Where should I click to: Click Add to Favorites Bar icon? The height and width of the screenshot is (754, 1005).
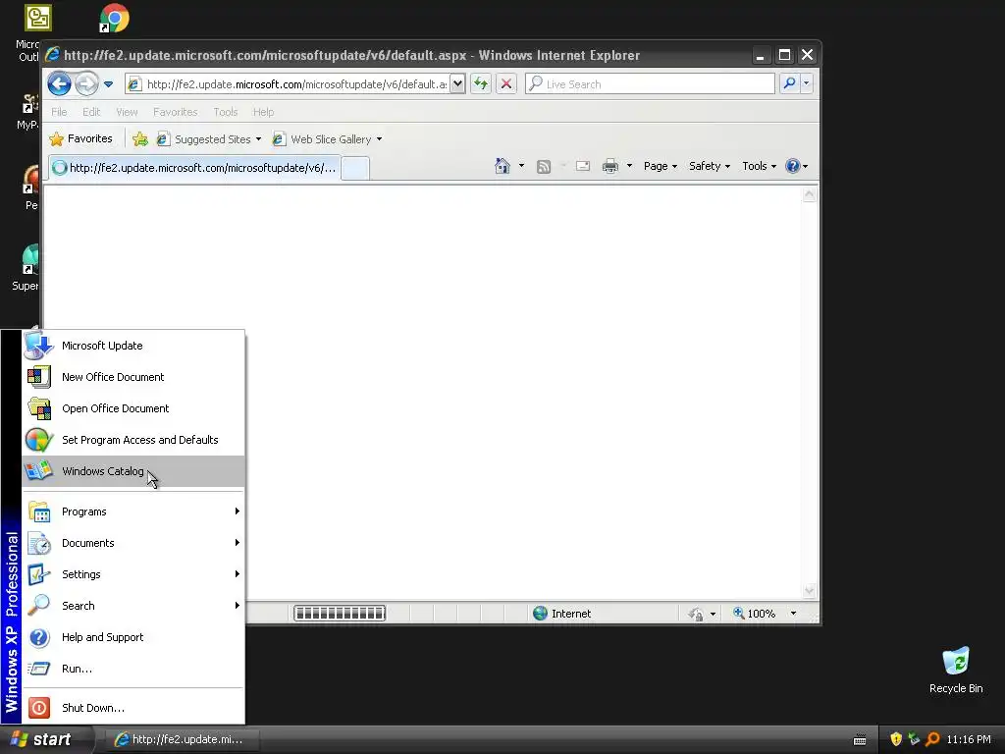pos(139,138)
